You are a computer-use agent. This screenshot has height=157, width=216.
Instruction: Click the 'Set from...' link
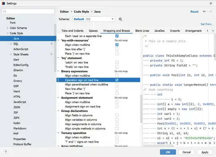coord(207,24)
